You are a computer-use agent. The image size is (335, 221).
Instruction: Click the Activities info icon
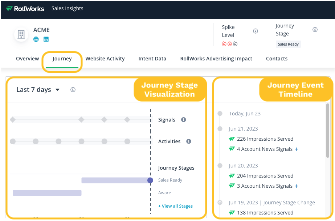[189, 141]
